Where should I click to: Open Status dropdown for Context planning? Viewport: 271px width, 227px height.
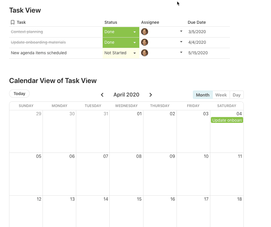pyautogui.click(x=135, y=32)
